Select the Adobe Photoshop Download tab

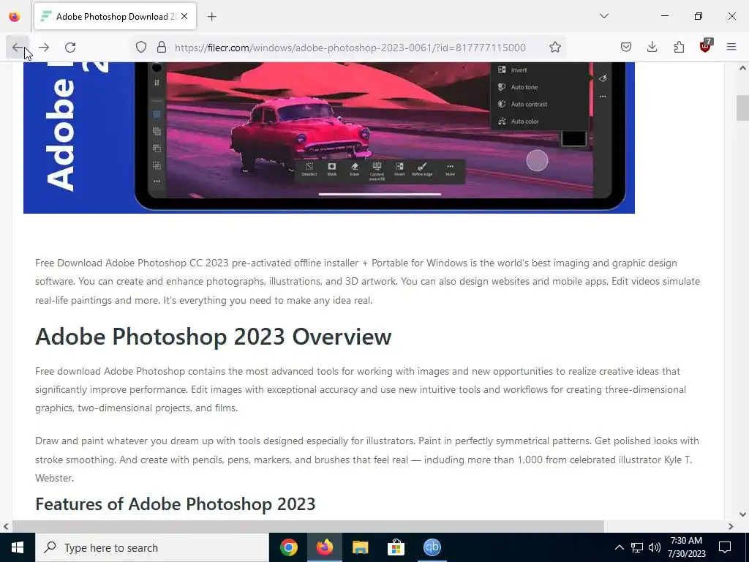click(115, 16)
